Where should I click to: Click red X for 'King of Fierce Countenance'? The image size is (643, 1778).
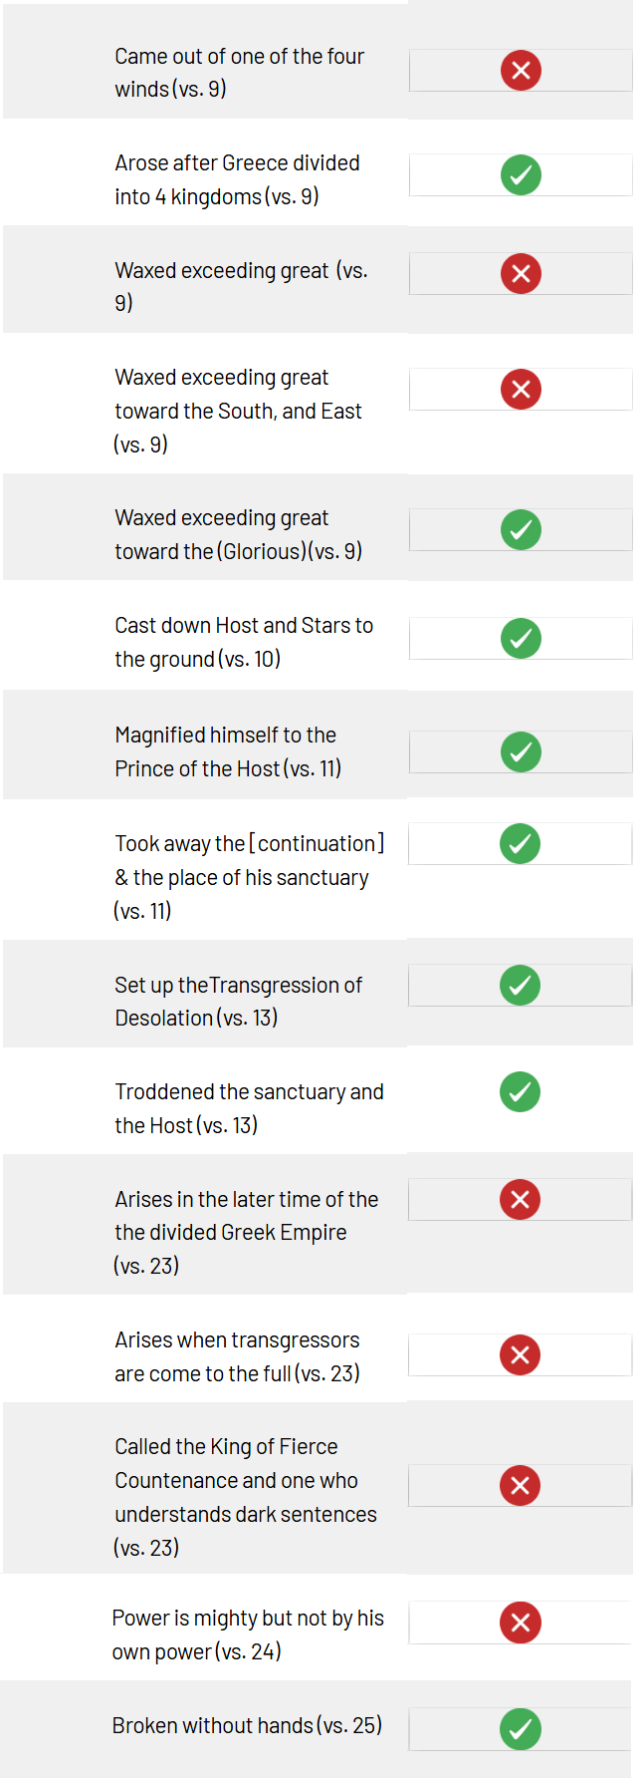(x=520, y=1486)
